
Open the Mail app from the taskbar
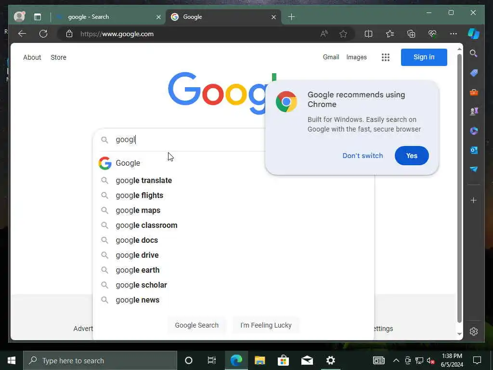pyautogui.click(x=307, y=360)
